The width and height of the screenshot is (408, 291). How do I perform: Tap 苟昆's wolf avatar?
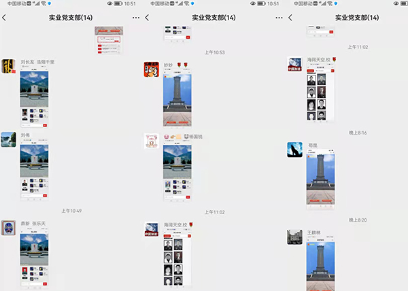[x=294, y=150]
